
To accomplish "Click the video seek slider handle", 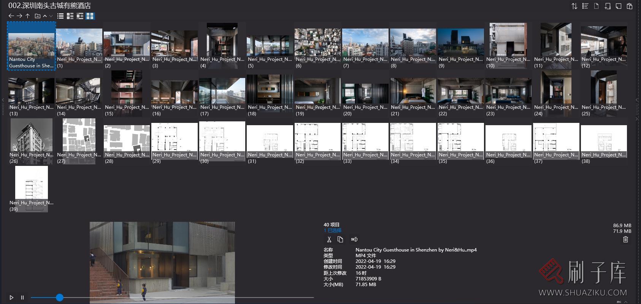I will pyautogui.click(x=60, y=298).
